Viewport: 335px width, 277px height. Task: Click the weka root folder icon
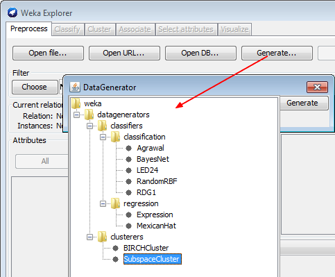click(x=76, y=103)
